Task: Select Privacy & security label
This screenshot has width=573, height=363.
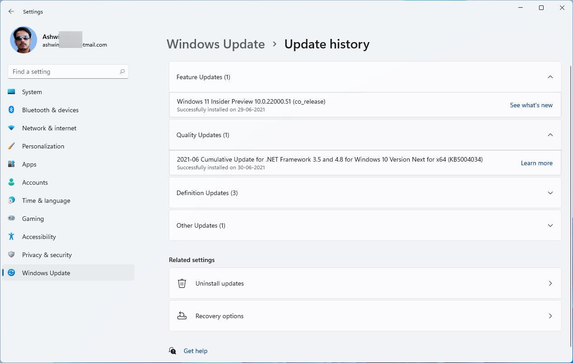Action: tap(47, 255)
